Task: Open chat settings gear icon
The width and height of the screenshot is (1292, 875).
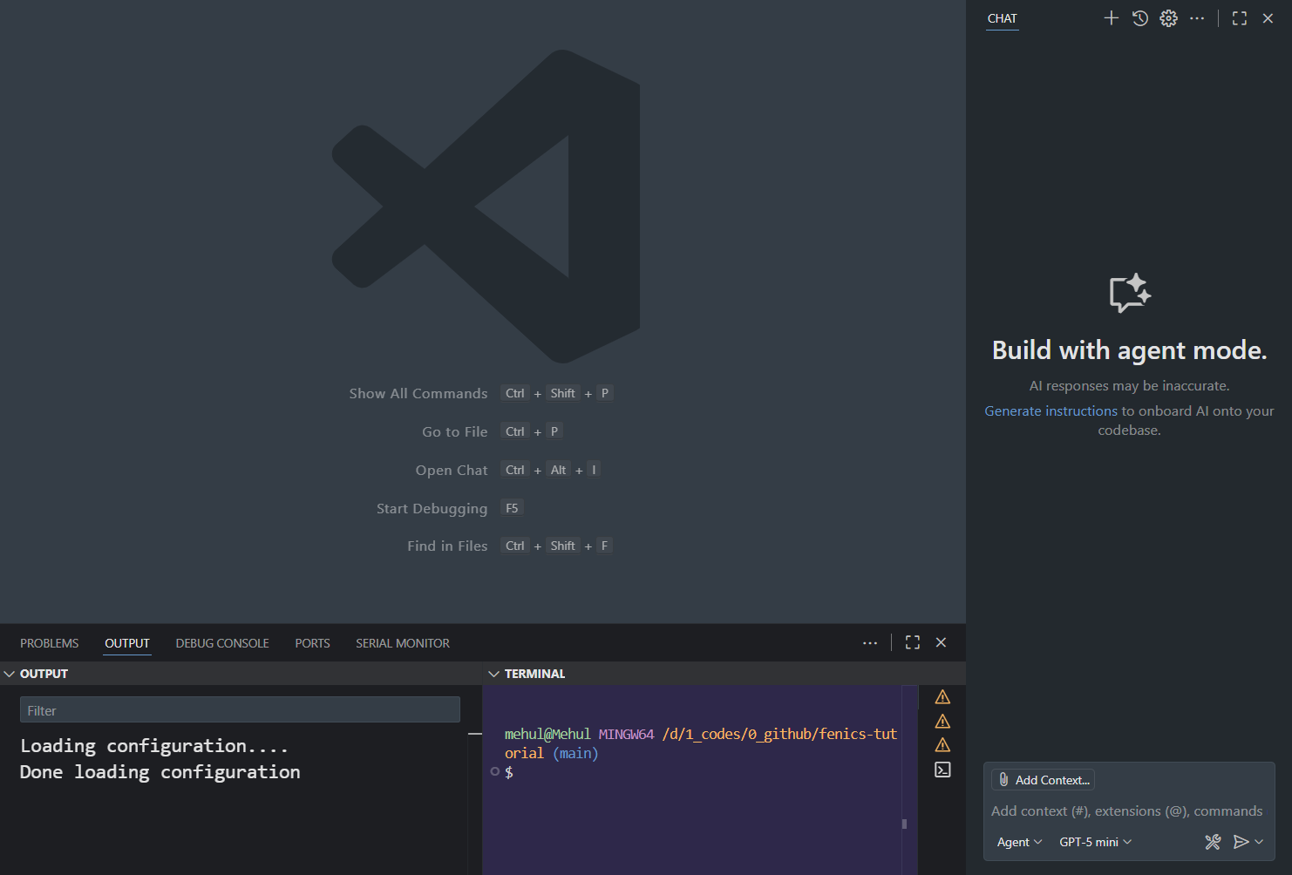Action: click(1168, 18)
